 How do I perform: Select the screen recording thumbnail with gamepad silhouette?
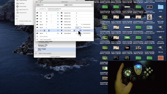click(105, 38)
